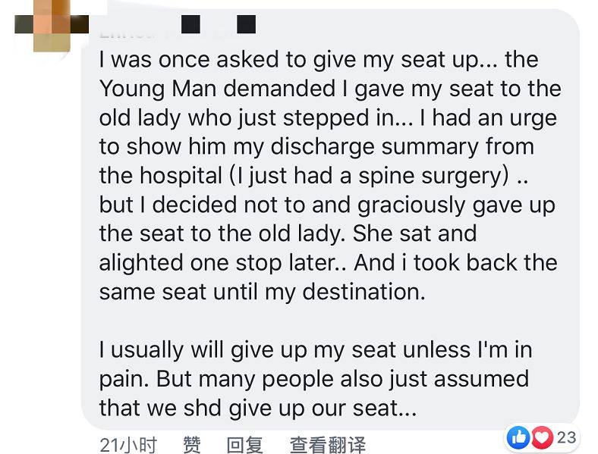Open the reactions count showing 23
The image size is (598, 454).
coord(567,437)
